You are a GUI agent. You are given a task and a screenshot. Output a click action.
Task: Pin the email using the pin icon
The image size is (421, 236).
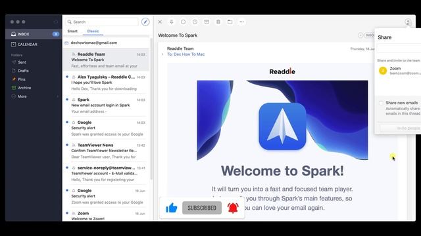(171, 22)
